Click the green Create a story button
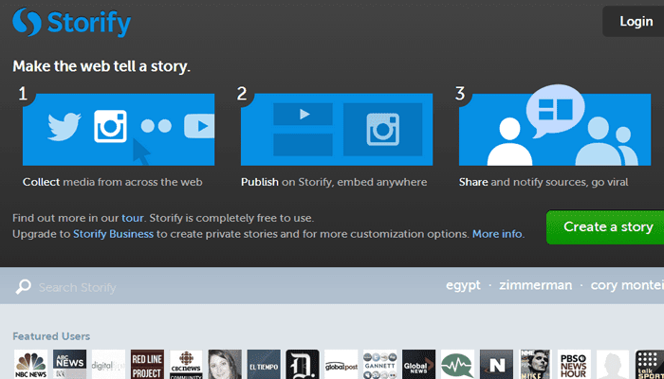The width and height of the screenshot is (664, 379). tap(605, 227)
